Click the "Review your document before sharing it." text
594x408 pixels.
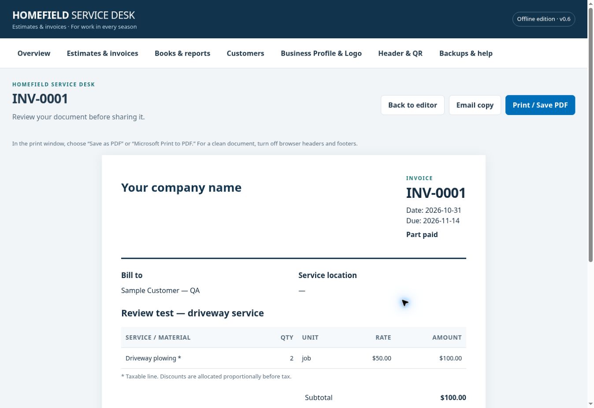[x=78, y=117]
